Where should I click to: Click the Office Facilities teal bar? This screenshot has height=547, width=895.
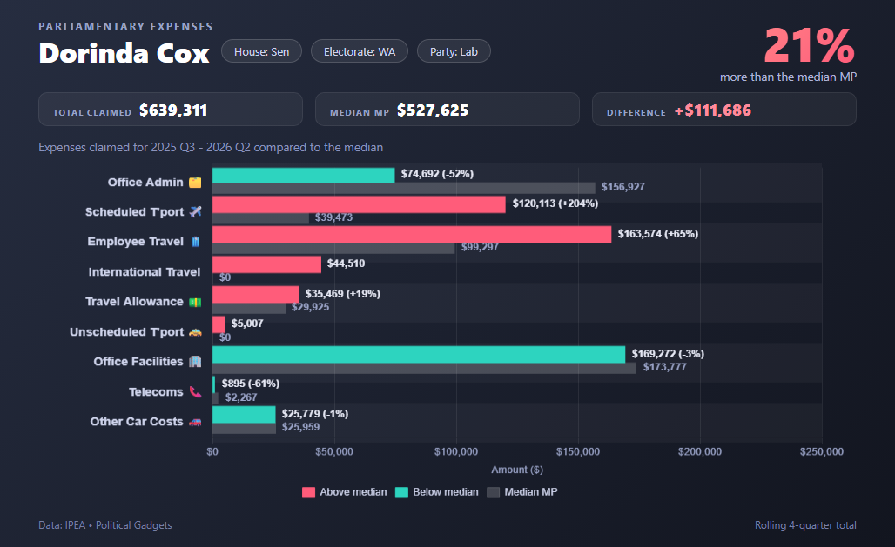click(419, 354)
